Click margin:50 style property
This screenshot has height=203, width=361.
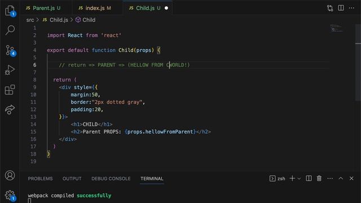pyautogui.click(x=85, y=95)
